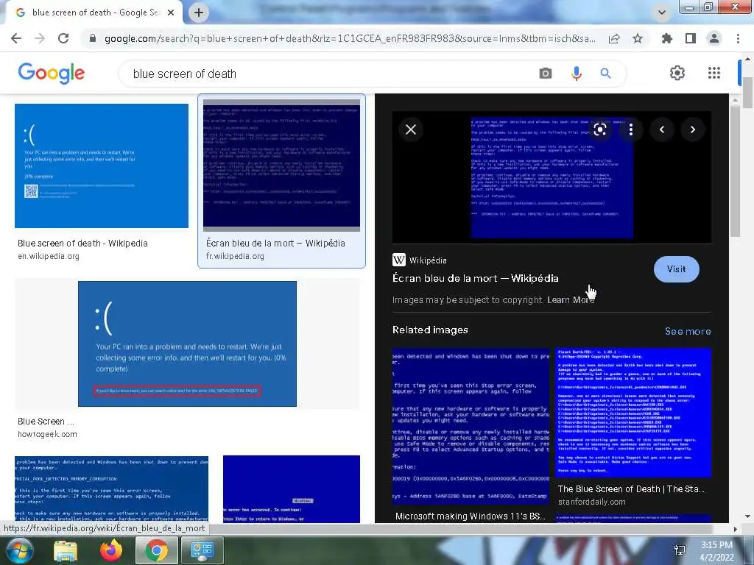Open Wikipédia source icon link
The width and height of the screenshot is (754, 565).
pyautogui.click(x=399, y=260)
